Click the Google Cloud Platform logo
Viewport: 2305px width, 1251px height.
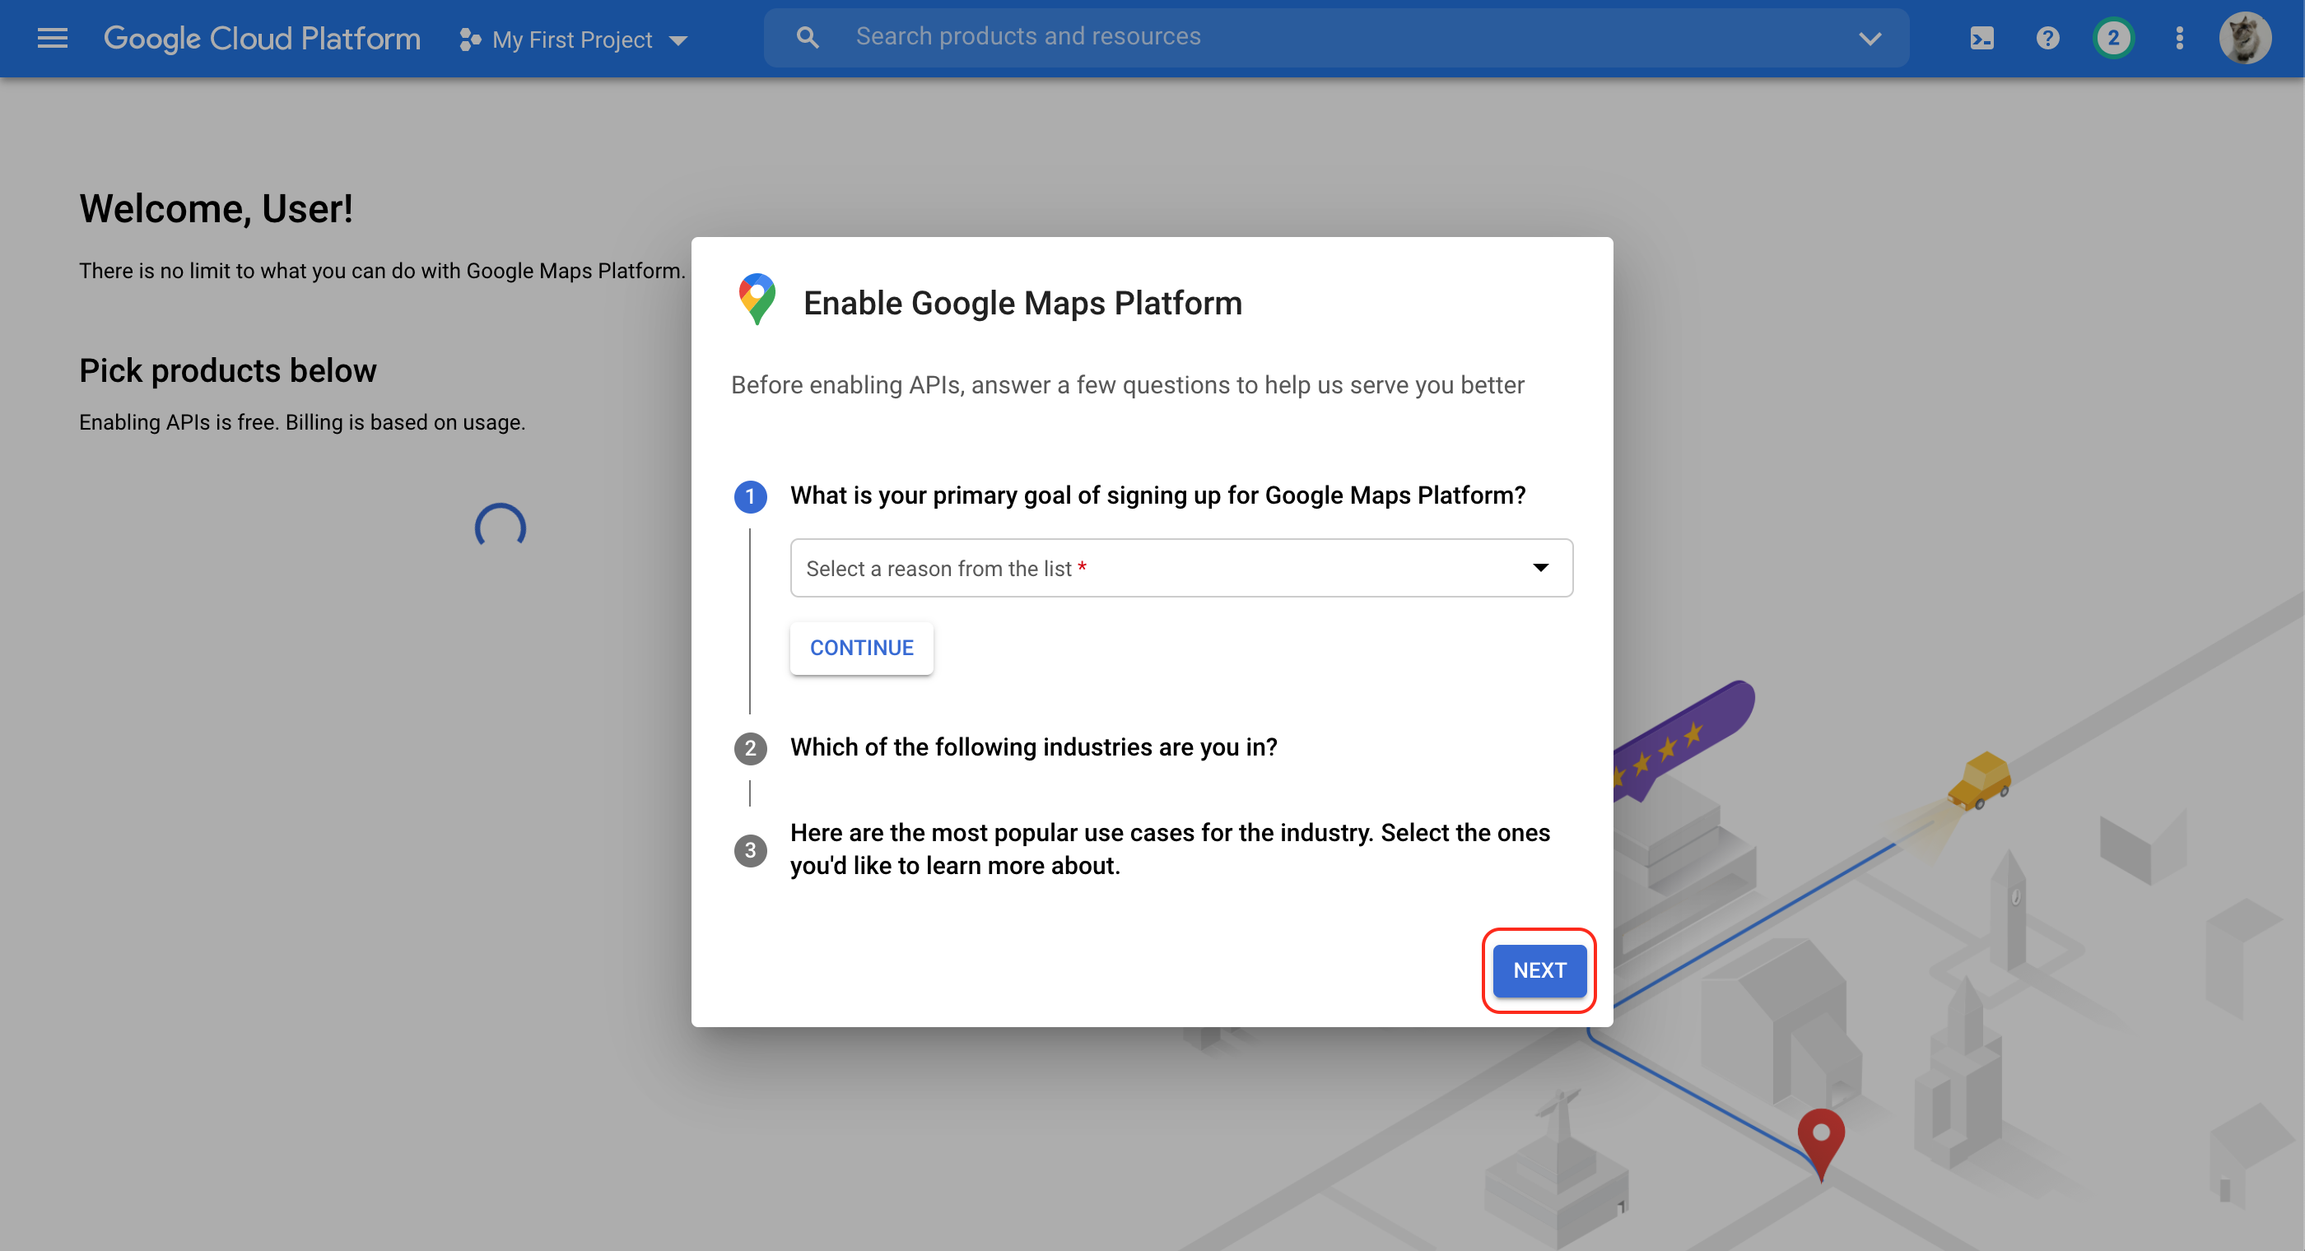[x=262, y=39]
